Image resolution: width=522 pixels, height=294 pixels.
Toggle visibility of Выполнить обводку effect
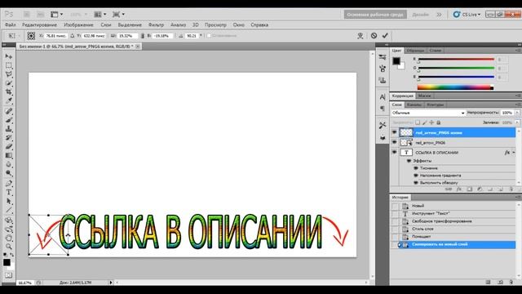(415, 183)
